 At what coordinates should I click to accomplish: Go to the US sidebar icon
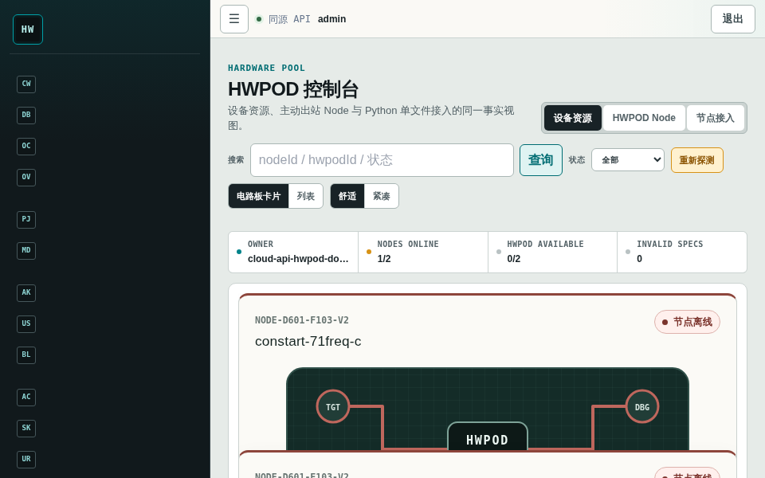coord(26,324)
